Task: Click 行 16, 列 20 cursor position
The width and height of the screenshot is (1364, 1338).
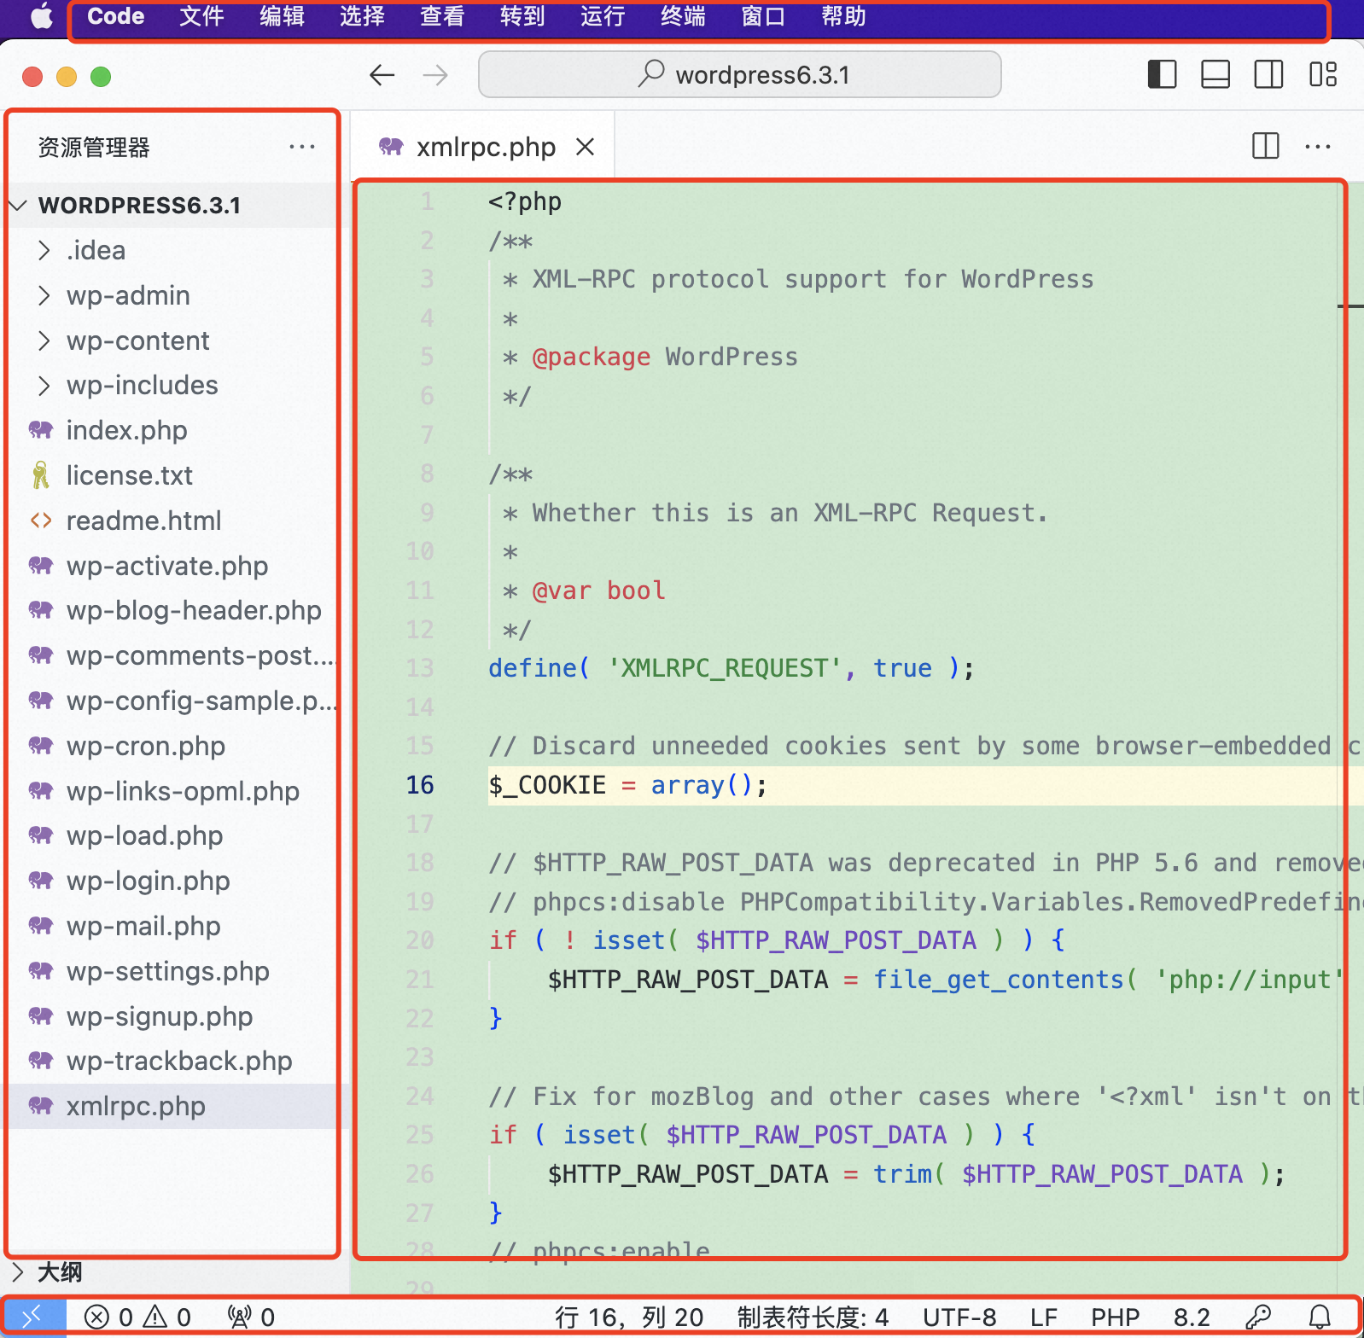Action: coord(629,1318)
